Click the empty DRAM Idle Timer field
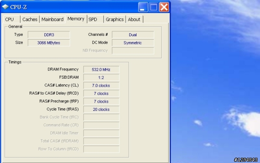260x163 pixels. click(x=101, y=133)
